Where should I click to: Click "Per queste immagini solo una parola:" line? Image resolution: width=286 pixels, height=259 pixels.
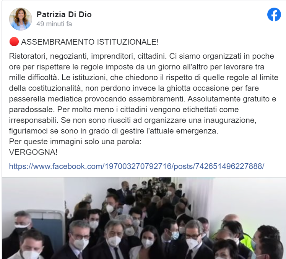pyautogui.click(x=75, y=142)
